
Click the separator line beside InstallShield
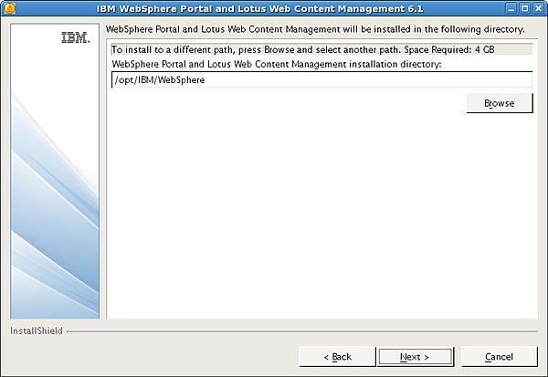coord(302,331)
